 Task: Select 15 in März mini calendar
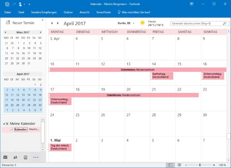[x=18, y=53]
